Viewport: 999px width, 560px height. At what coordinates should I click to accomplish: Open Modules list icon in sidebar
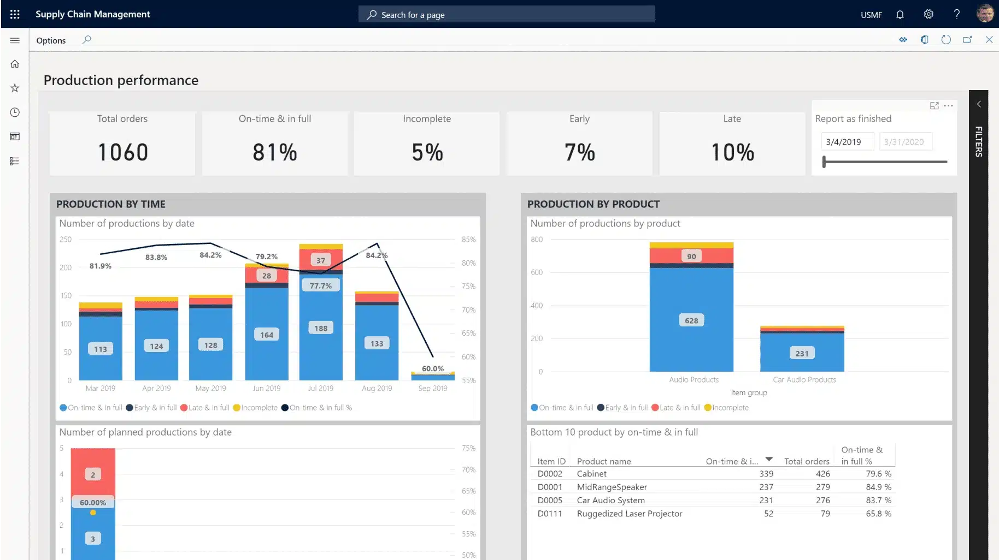[15, 161]
